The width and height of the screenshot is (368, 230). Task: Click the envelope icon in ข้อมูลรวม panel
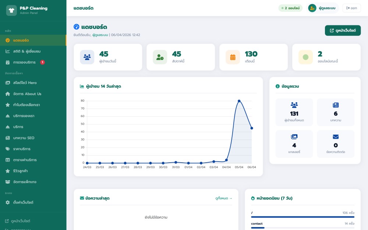pyautogui.click(x=335, y=137)
